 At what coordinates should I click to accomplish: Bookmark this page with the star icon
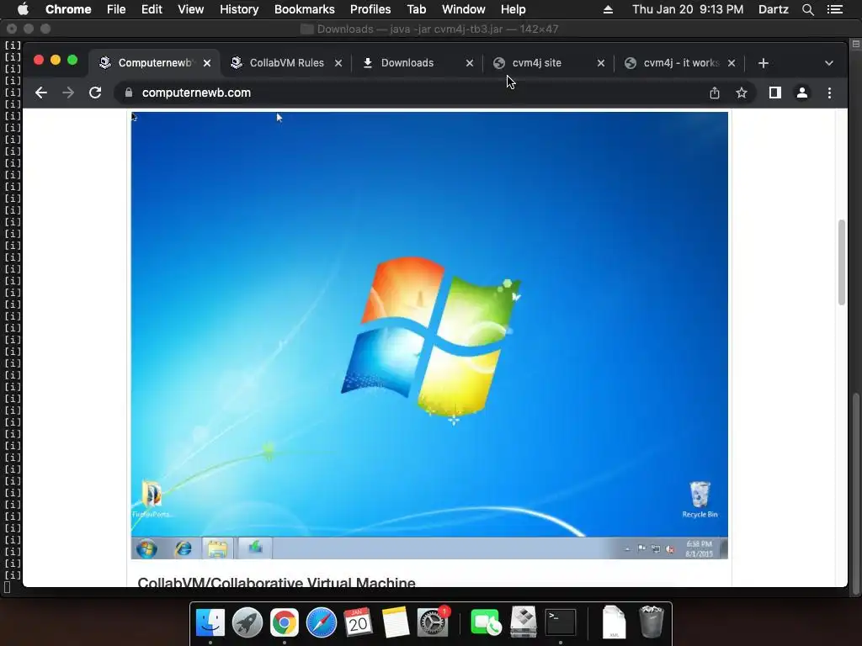(742, 93)
